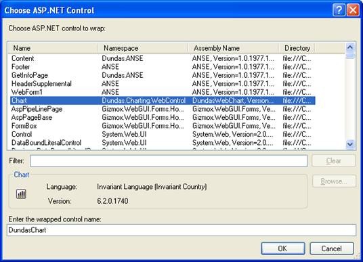The image size is (363, 262).
Task: Select the FormBox row
Action: pos(163,126)
